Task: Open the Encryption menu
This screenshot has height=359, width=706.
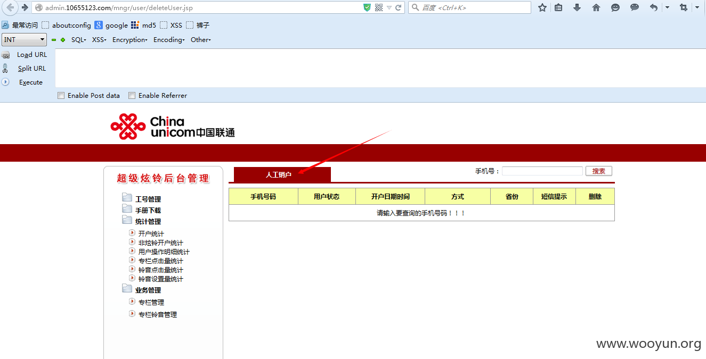Action: point(130,40)
